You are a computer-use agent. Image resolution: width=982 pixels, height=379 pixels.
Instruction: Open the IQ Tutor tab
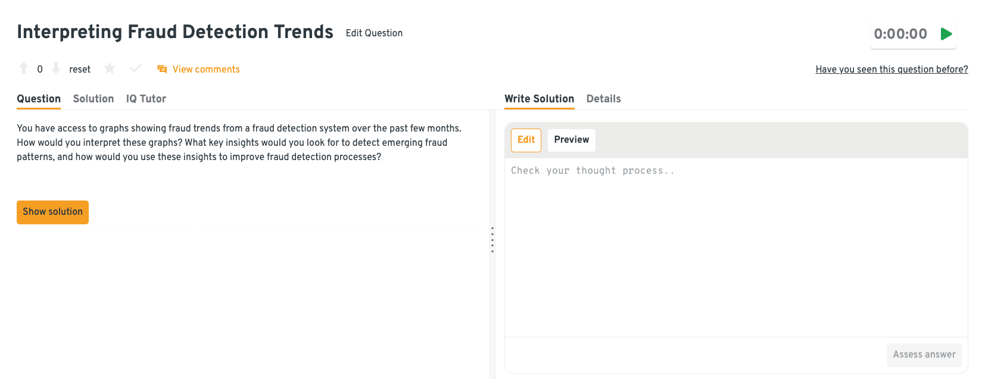coord(146,99)
